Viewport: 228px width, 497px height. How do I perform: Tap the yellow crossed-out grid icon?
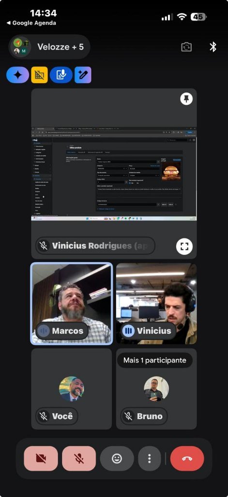pos(40,75)
